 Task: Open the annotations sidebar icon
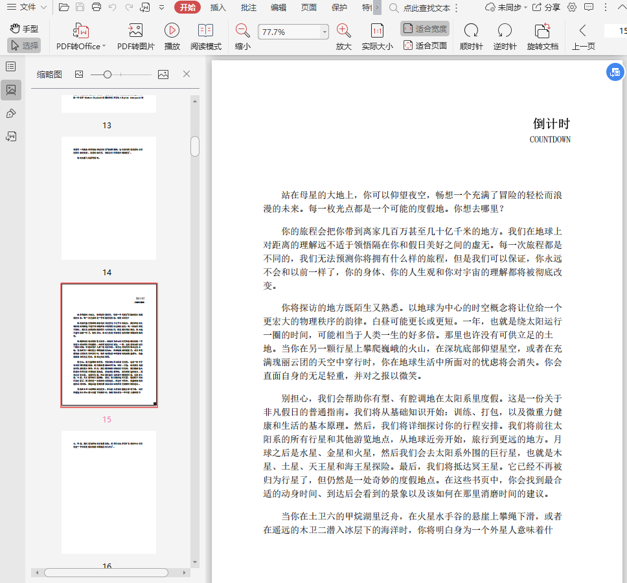pyautogui.click(x=11, y=113)
